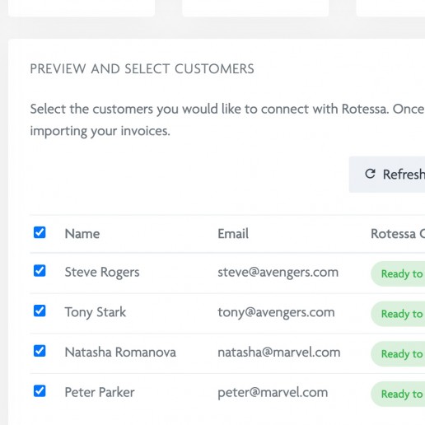Click the natasha@marvel.com email
The width and height of the screenshot is (425, 425).
tap(279, 353)
